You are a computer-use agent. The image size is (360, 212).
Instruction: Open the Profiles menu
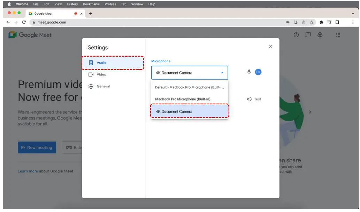[x=110, y=4]
